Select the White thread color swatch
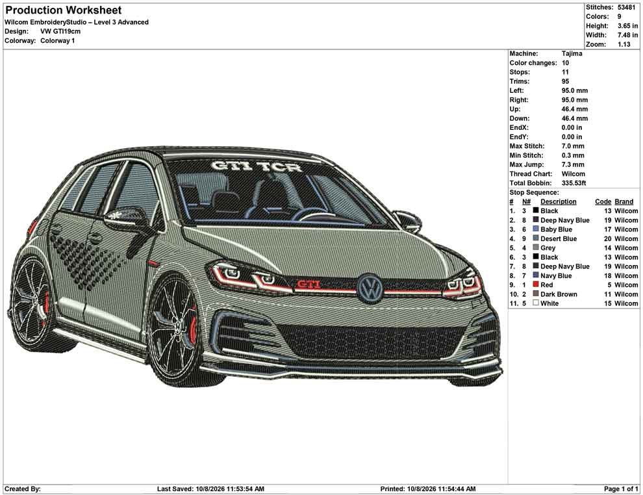Viewport: 643px width, 495px height. (536, 303)
